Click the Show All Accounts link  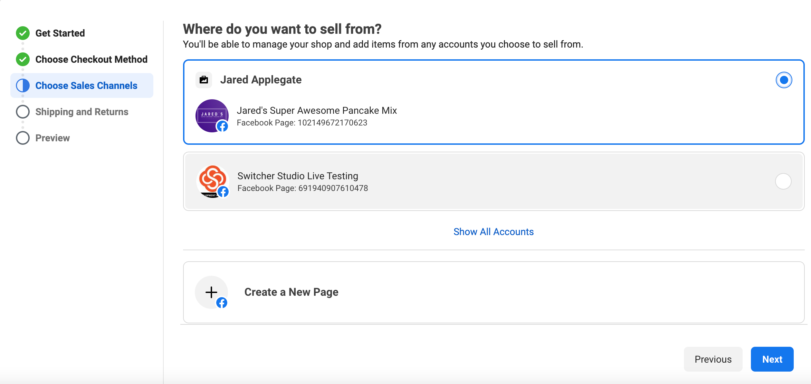494,231
